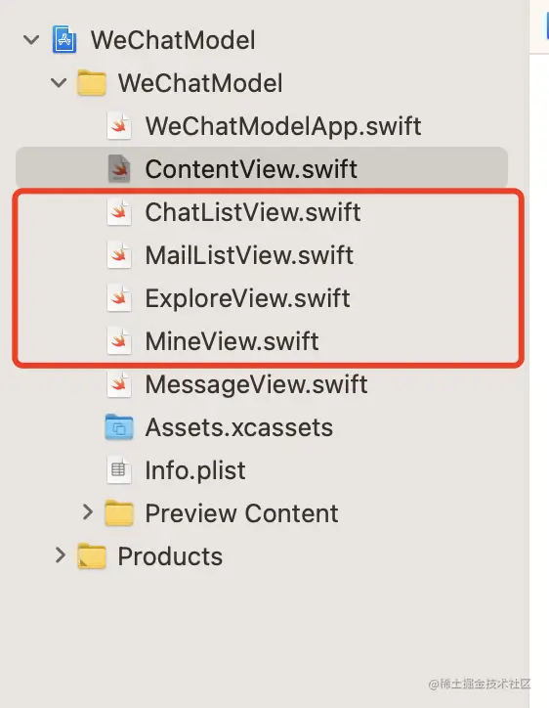Click the WeChatModel Xcode project icon
The height and width of the screenshot is (708, 549).
tap(64, 40)
